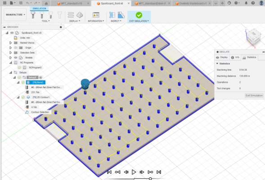The height and width of the screenshot is (180, 265).
Task: Select the [T6] 2D Contour1 operation
Action: point(41,97)
